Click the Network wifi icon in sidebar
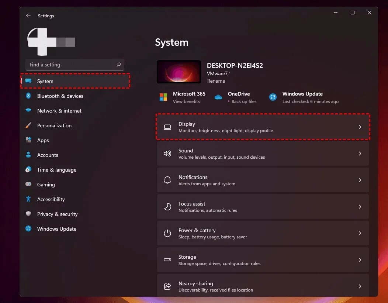 pos(28,110)
